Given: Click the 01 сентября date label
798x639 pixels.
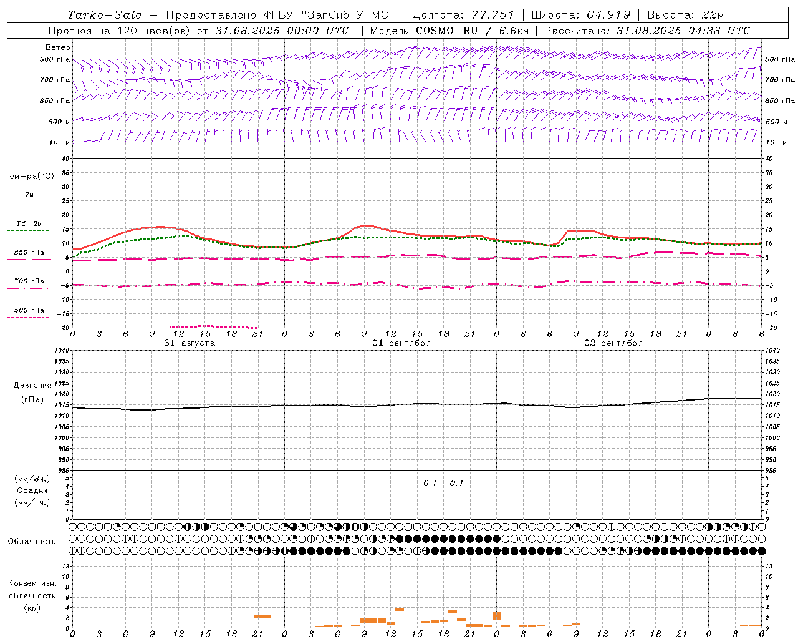Looking at the screenshot, I should 401,343.
